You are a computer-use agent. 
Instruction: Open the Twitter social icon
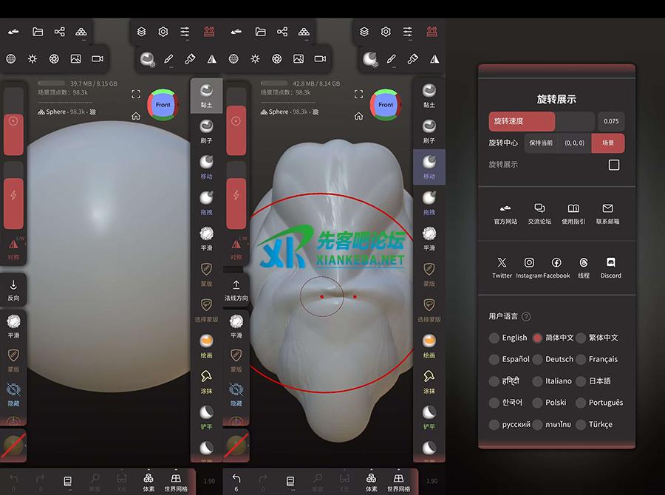[502, 263]
